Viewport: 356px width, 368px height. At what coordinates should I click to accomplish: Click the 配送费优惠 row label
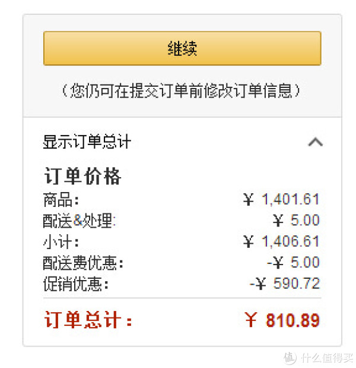point(83,263)
